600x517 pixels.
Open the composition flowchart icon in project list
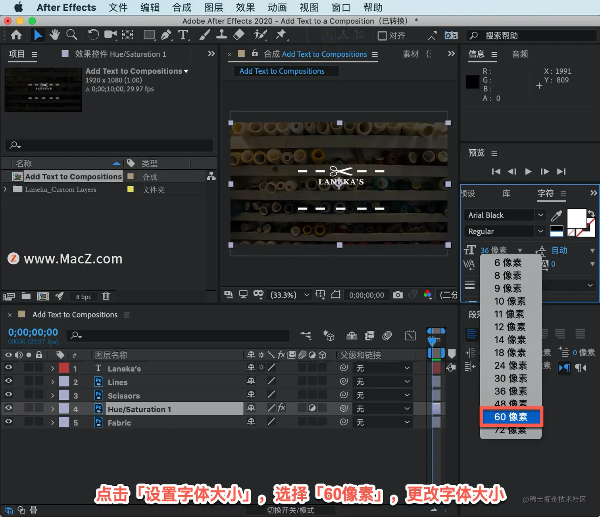[211, 176]
